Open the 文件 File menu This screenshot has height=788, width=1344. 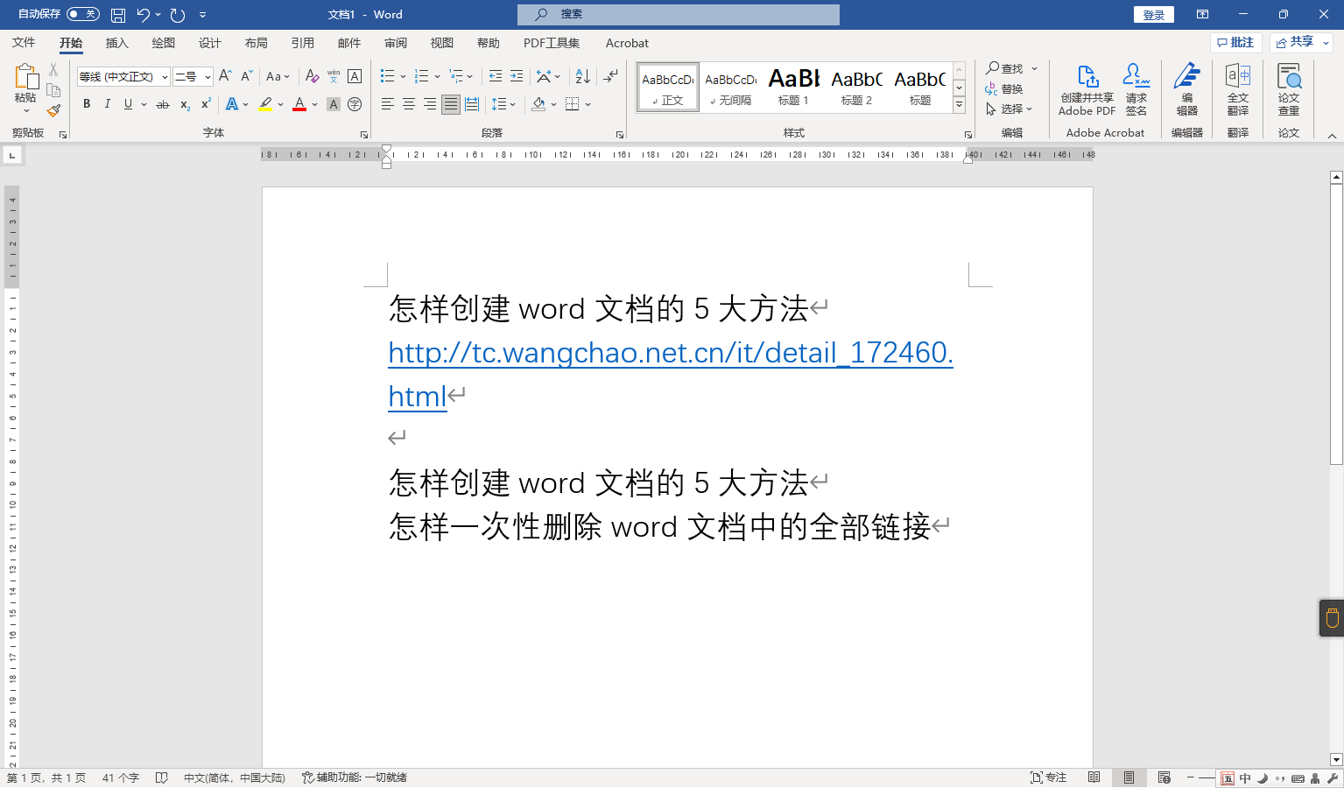24,43
